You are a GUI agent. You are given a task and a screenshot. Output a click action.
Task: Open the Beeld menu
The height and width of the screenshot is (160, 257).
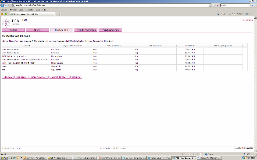21,10
